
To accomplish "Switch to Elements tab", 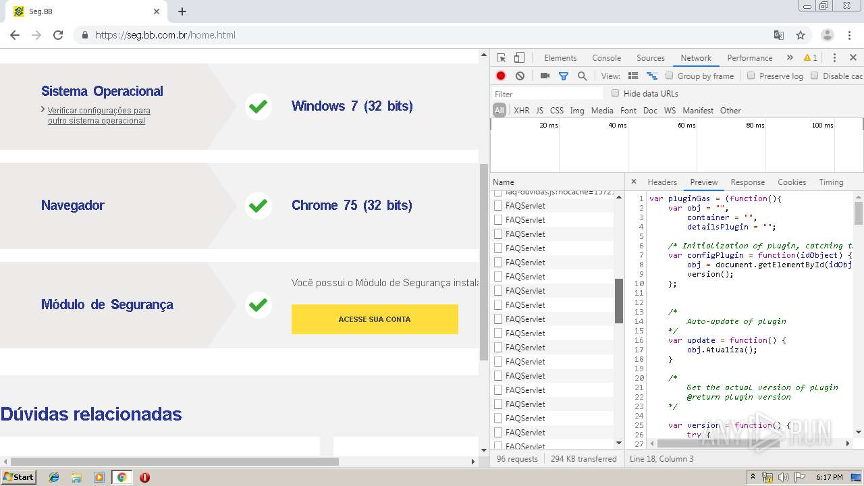I will [x=560, y=58].
